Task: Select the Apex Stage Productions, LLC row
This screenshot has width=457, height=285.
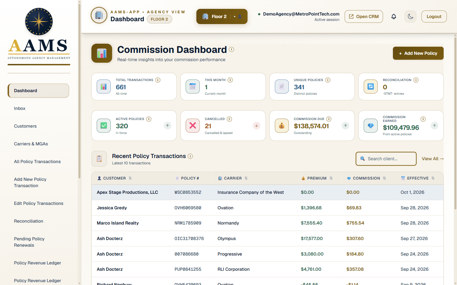Action: [x=267, y=192]
